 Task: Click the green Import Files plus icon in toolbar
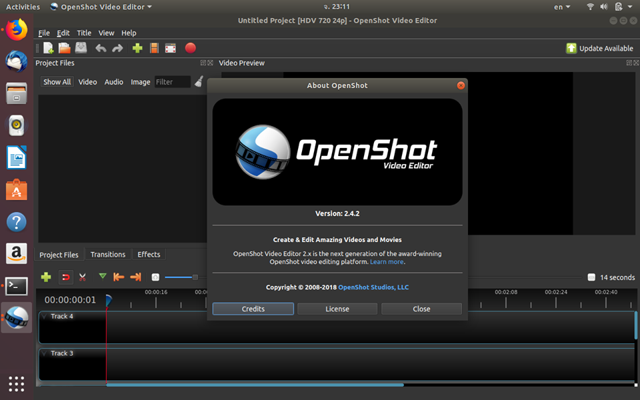pos(137,48)
